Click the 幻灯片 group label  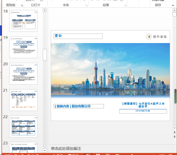coord(36,5)
